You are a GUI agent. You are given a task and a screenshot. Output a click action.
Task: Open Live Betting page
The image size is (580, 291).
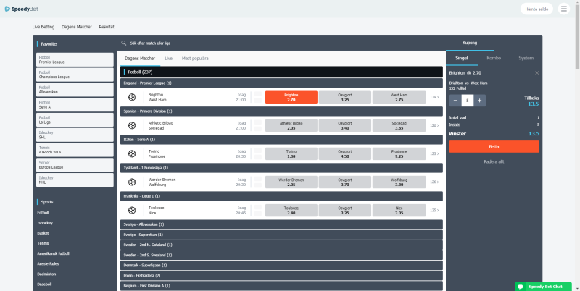click(x=43, y=27)
